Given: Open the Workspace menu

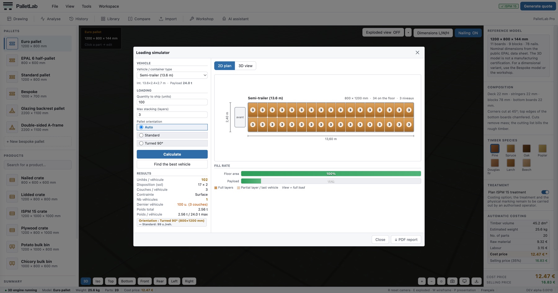Looking at the screenshot, I should coord(108,6).
